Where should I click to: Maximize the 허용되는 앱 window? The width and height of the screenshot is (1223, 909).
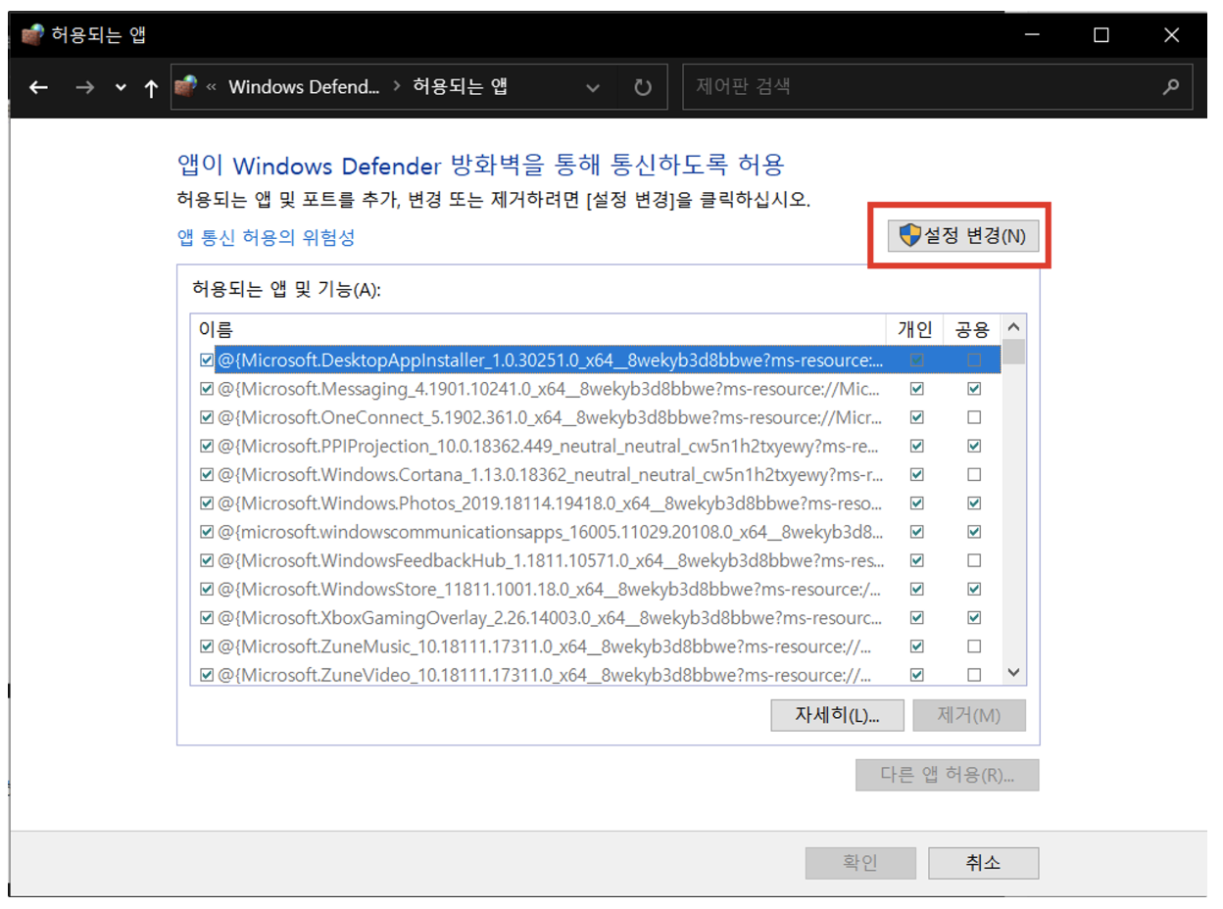click(1101, 35)
